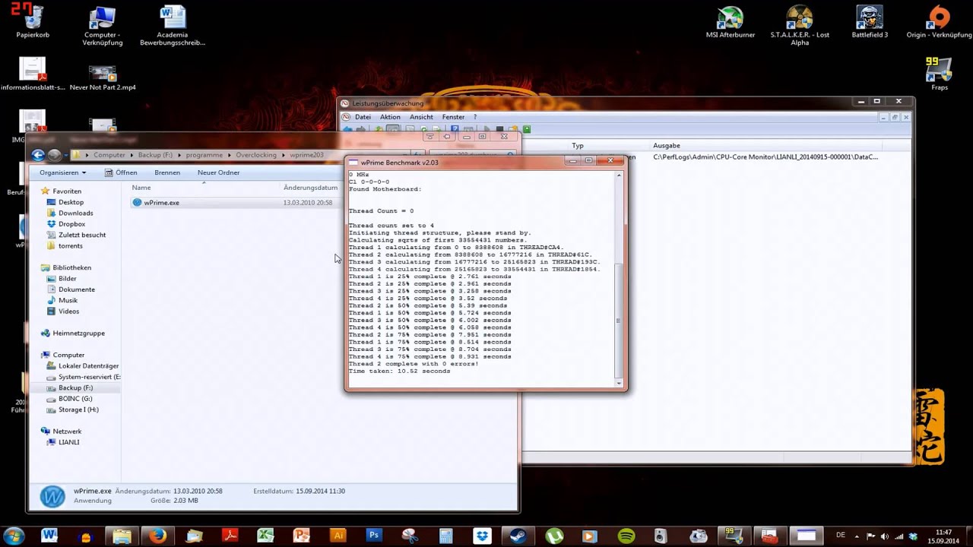
Task: Select Downloads in the navigation pane
Action: [75, 213]
